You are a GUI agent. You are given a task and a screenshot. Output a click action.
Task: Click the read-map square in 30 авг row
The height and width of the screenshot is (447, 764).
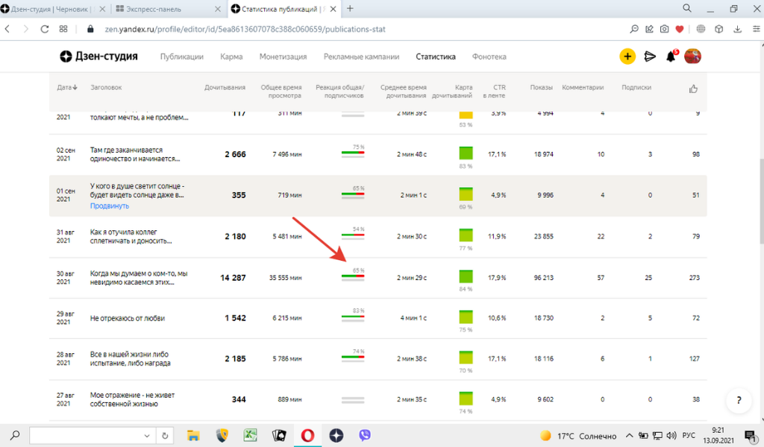tap(466, 276)
